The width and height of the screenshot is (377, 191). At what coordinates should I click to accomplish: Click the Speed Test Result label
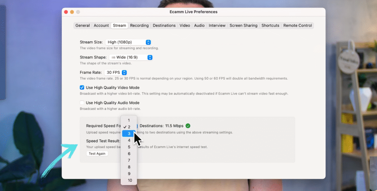(103, 141)
